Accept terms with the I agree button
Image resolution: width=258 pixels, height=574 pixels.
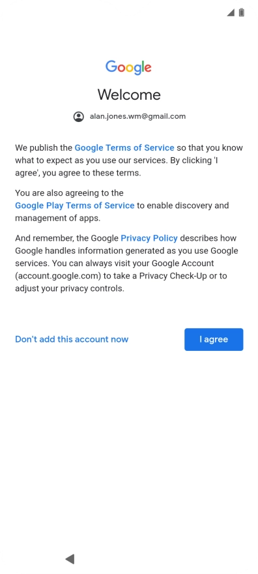click(214, 339)
